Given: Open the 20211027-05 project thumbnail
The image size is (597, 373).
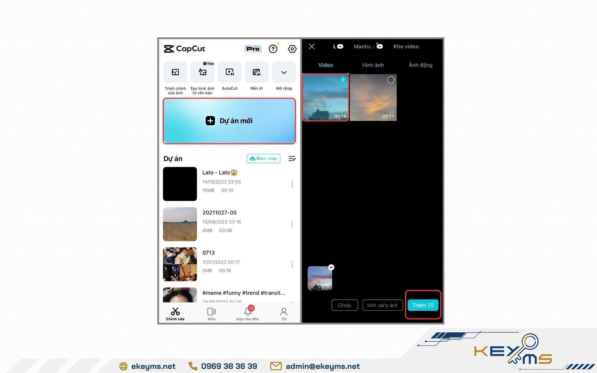Looking at the screenshot, I should tap(180, 224).
